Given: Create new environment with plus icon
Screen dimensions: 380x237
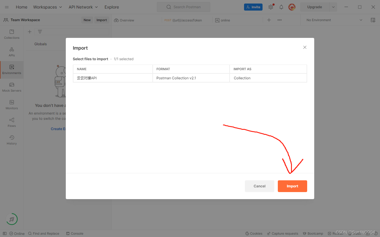Looking at the screenshot, I should click(x=30, y=32).
